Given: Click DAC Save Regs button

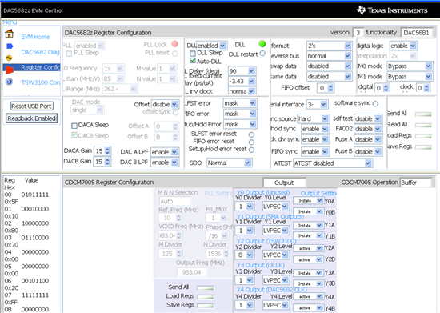Looking at the screenshot, I should click(x=423, y=147).
